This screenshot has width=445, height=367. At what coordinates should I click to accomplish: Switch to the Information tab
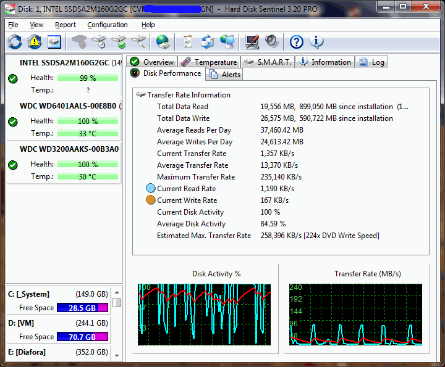pos(325,62)
